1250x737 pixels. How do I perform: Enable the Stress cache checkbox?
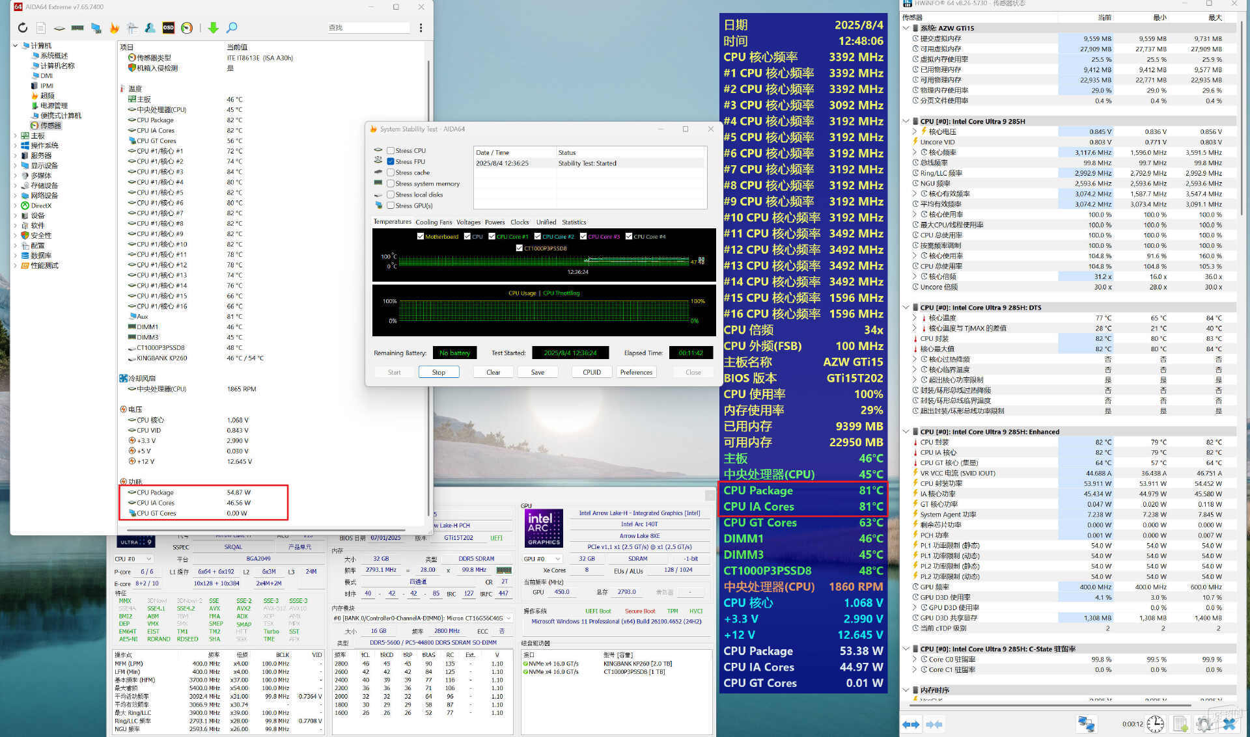coord(391,172)
